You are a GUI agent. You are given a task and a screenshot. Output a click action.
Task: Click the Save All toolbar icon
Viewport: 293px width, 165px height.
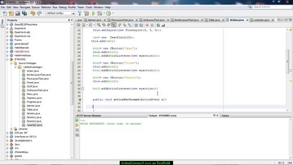(x=24, y=13)
